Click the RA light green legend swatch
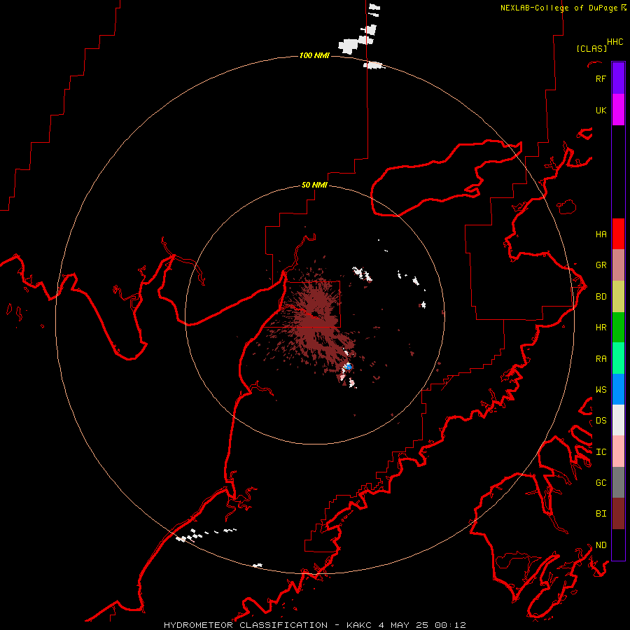 [x=618, y=358]
